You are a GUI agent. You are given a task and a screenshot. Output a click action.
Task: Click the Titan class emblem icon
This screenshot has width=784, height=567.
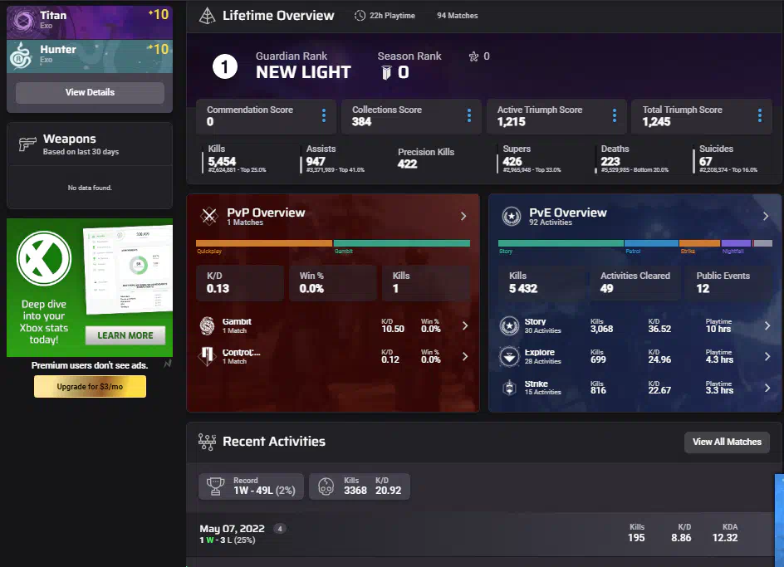[23, 21]
